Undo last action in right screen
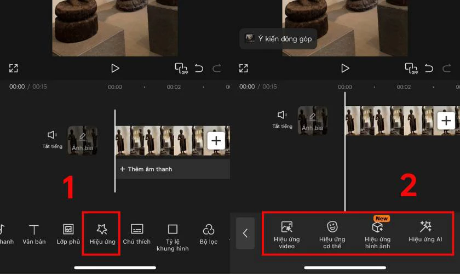The image size is (460, 274). [429, 68]
